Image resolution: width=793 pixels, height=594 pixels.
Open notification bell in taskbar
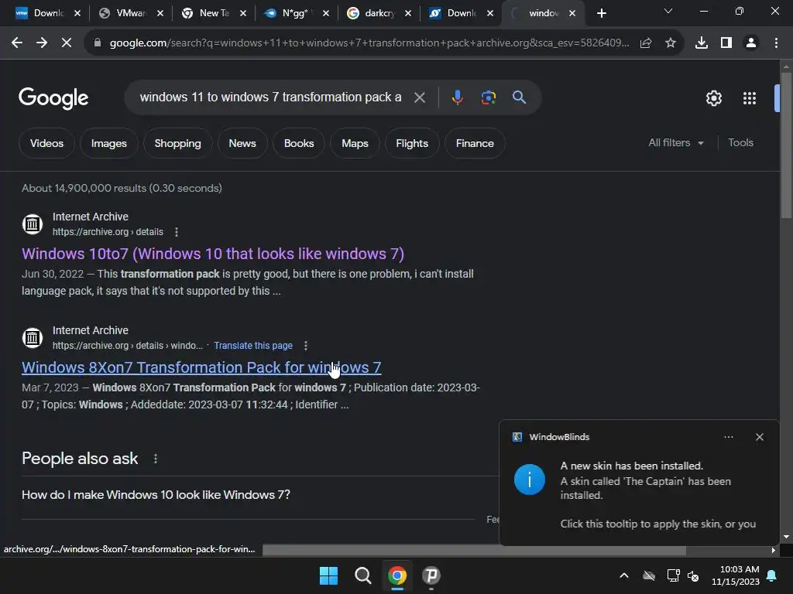tap(772, 575)
